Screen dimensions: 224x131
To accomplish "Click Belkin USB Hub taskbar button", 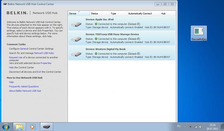I will click(x=47, y=127).
